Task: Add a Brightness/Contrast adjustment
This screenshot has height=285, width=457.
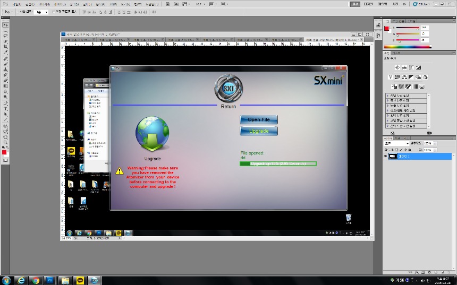Action: [x=397, y=67]
